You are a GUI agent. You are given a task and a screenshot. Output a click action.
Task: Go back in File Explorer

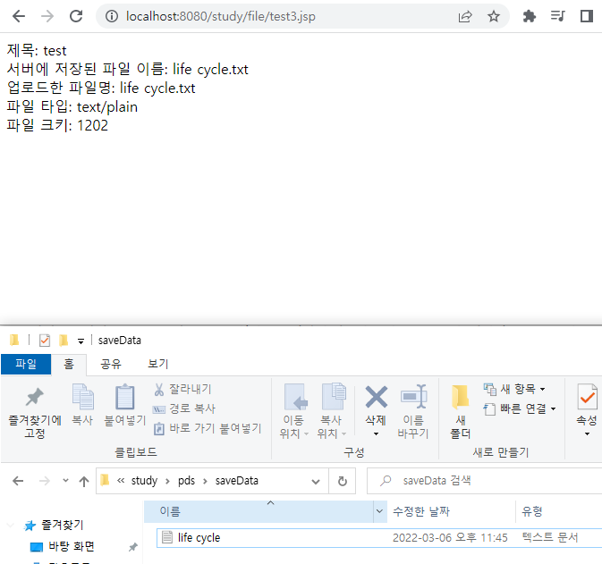point(18,481)
